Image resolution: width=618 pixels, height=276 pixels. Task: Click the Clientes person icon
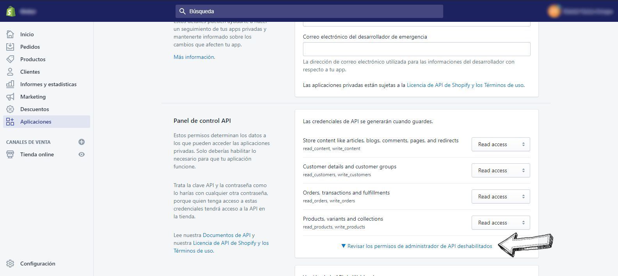point(10,72)
